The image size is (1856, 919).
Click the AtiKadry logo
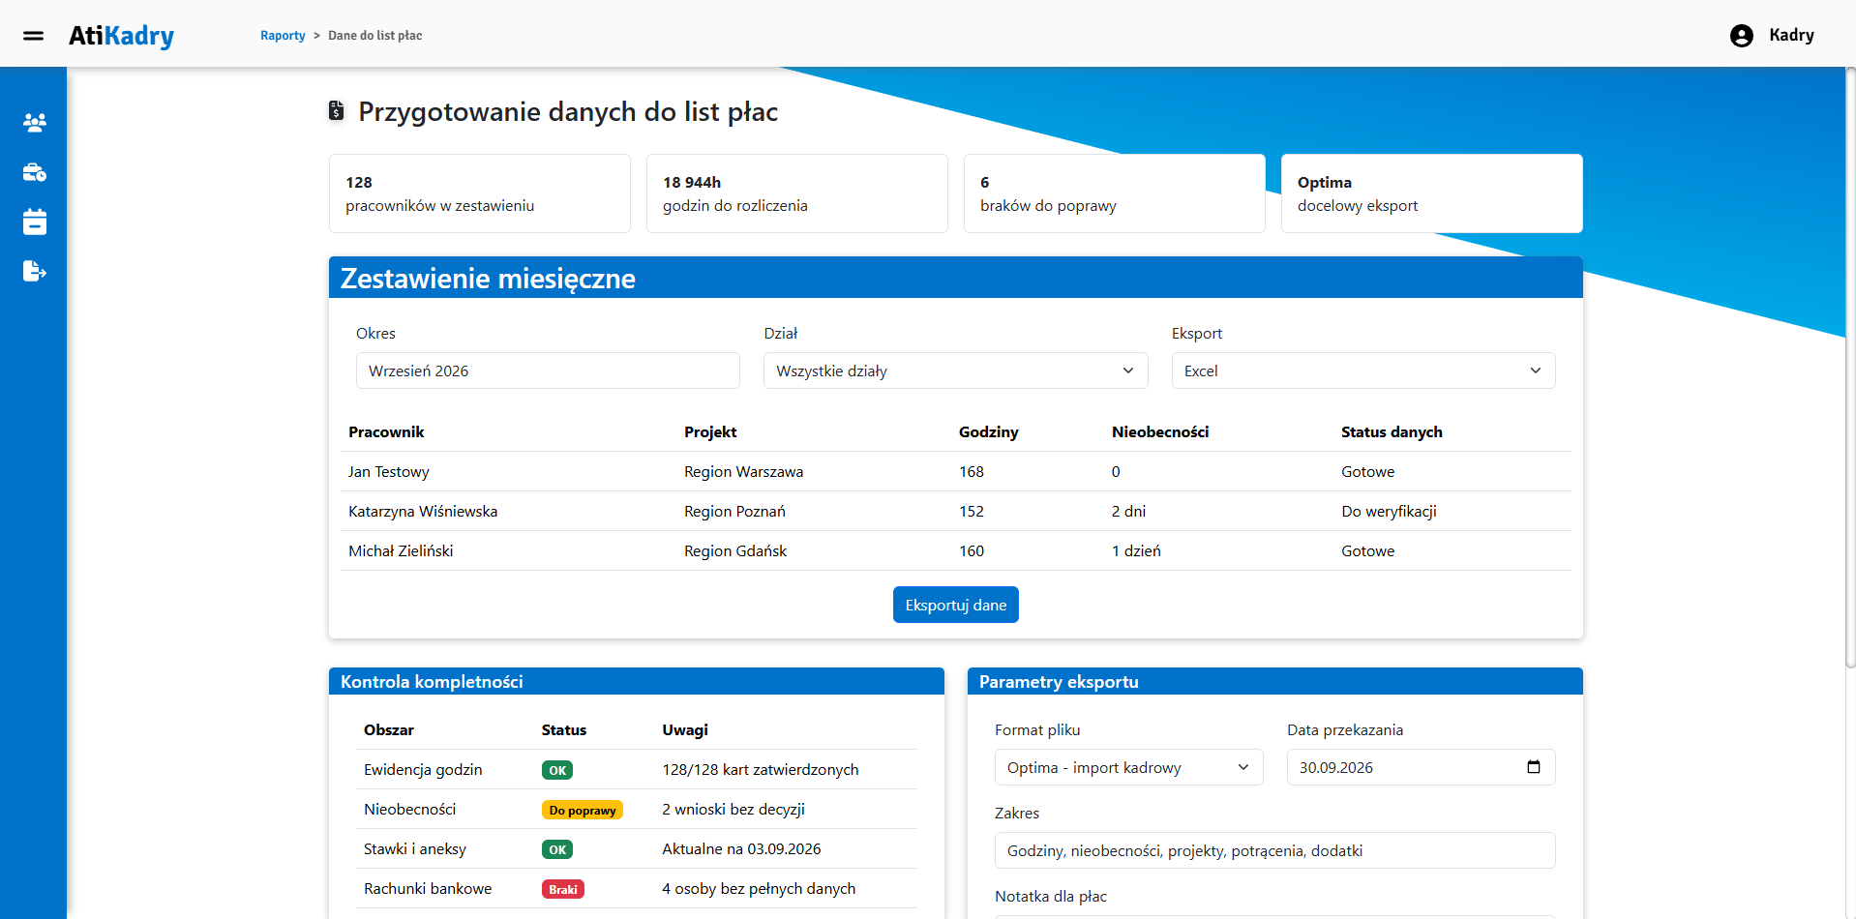pos(121,36)
